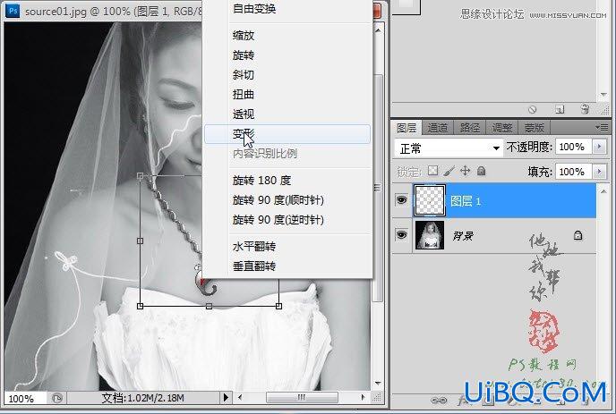Open the 填充 fill slider arrow
The height and width of the screenshot is (414, 616).
click(x=599, y=172)
